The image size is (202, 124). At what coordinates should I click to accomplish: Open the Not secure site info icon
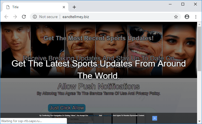35,17
